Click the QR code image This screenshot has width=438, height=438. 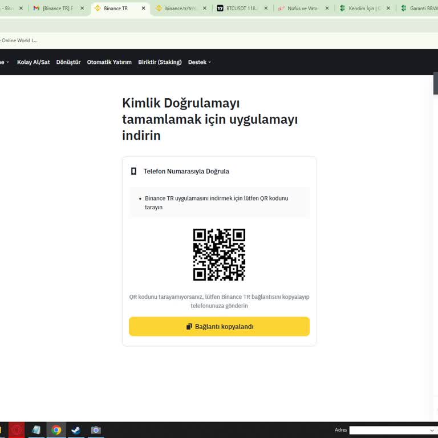tap(219, 254)
